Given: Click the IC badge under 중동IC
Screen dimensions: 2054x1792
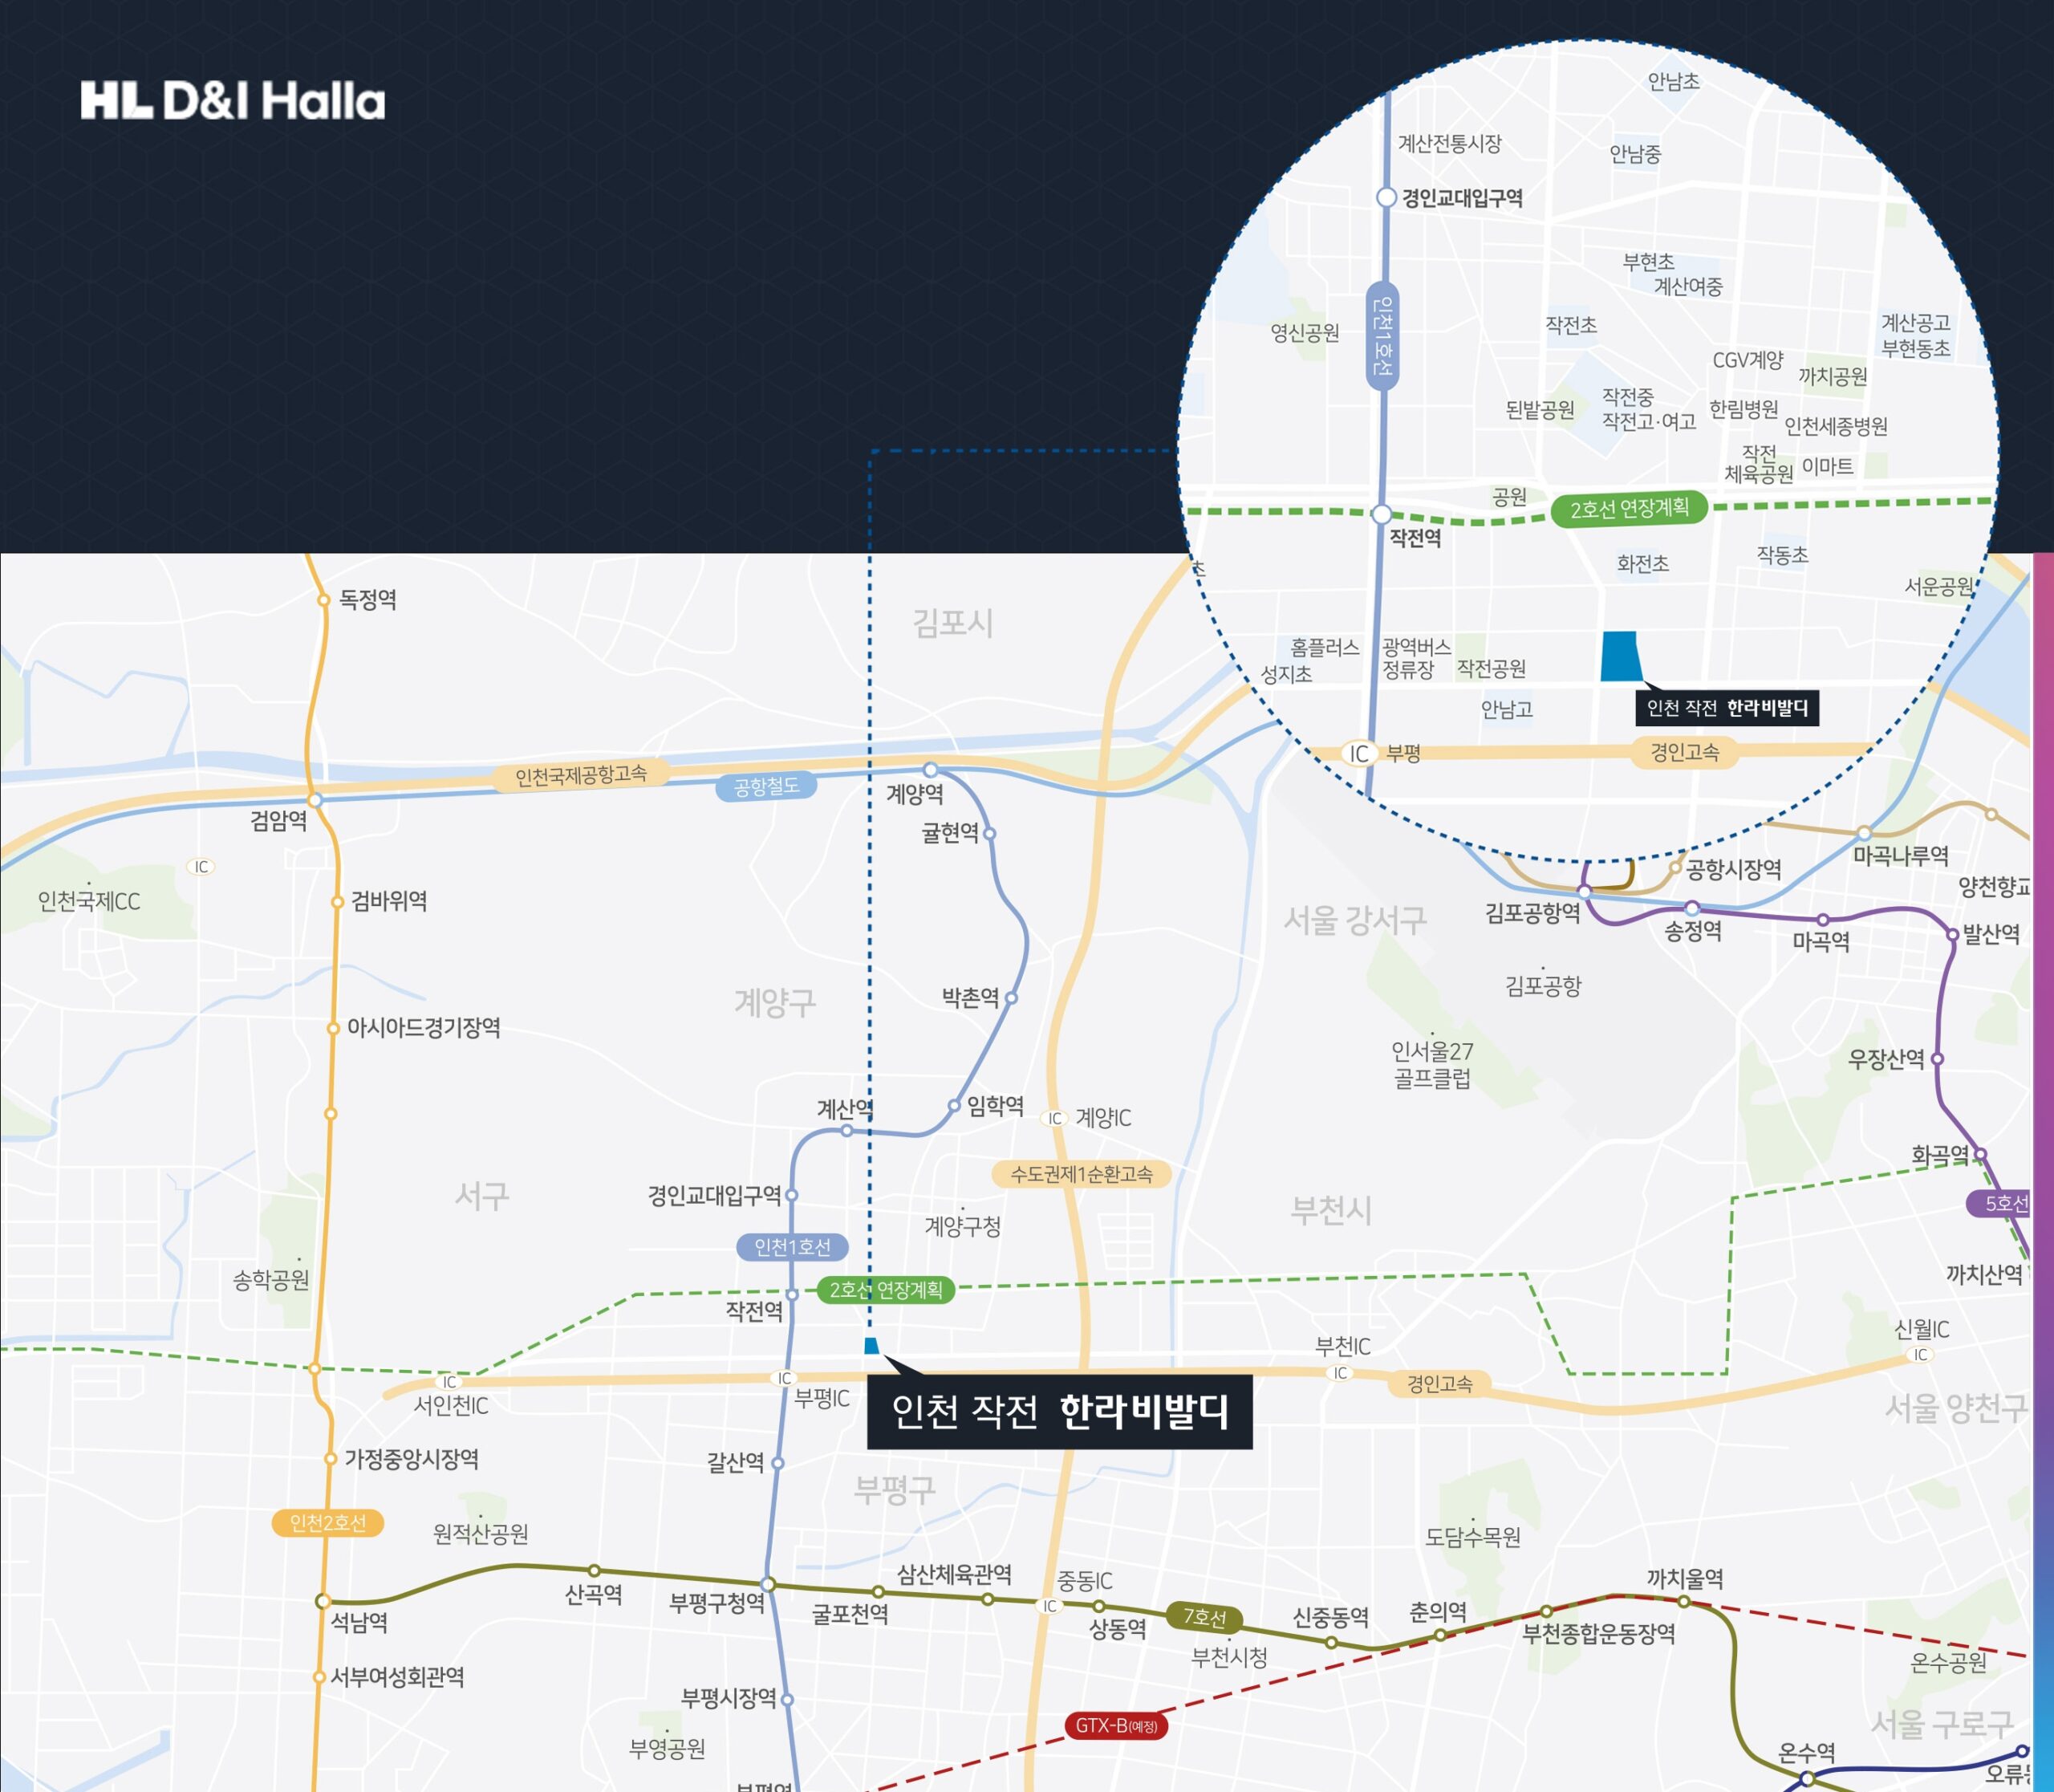Looking at the screenshot, I should click(x=1049, y=1606).
